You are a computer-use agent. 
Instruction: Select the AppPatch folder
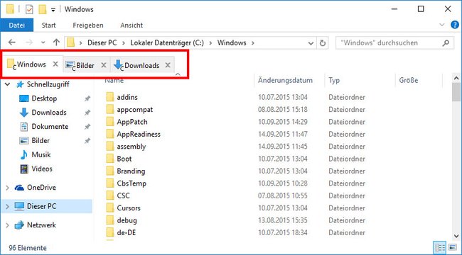132,122
